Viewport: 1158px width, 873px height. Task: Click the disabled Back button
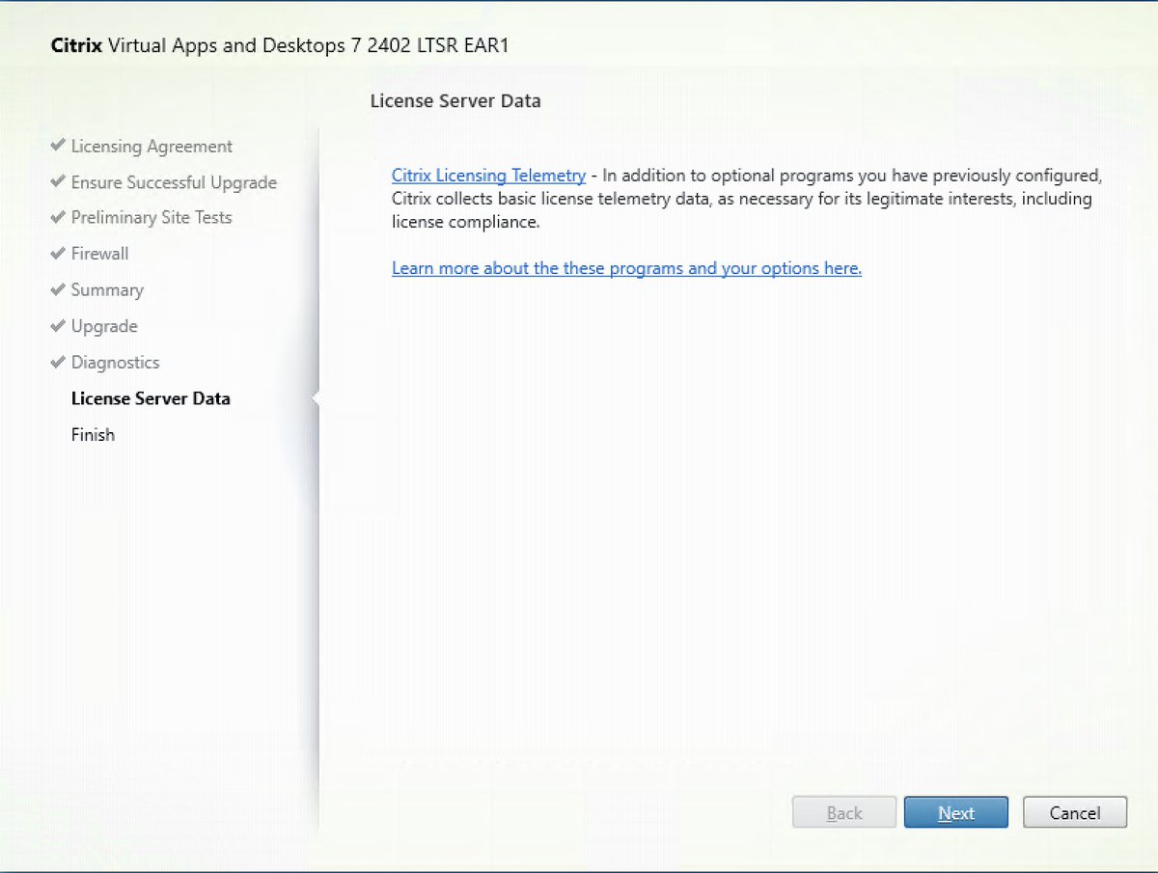(843, 811)
